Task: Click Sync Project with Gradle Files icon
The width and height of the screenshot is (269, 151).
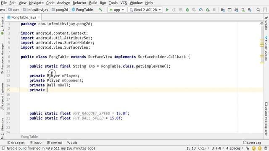Action: click(x=236, y=10)
